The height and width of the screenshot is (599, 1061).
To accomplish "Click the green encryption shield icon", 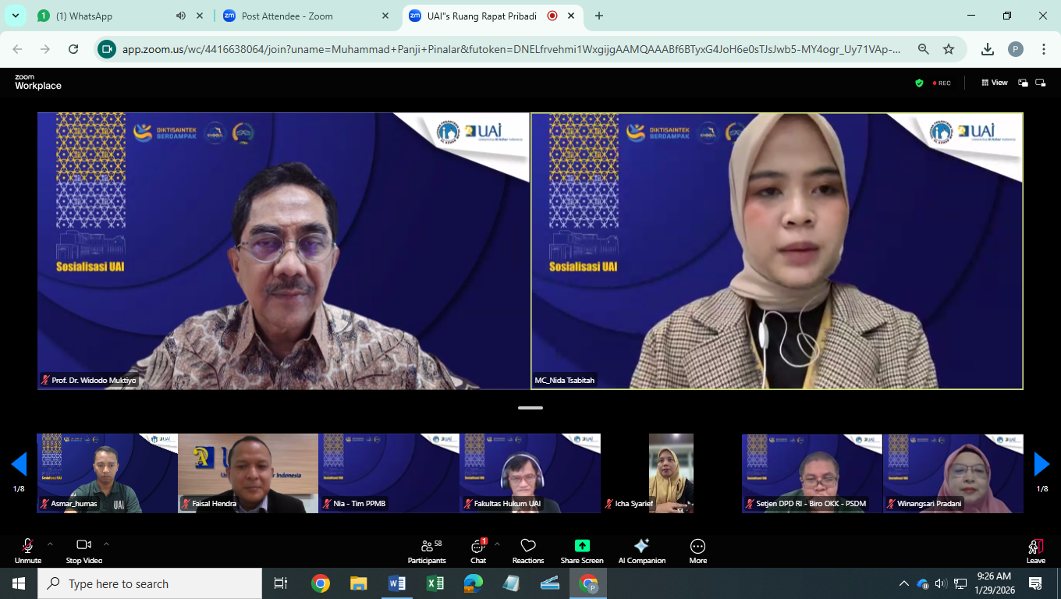I will click(919, 83).
